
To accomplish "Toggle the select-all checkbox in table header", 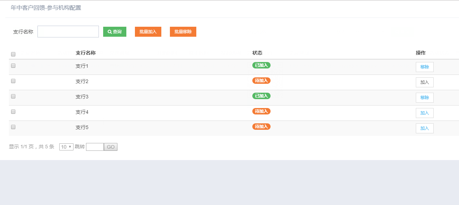I will (13, 54).
